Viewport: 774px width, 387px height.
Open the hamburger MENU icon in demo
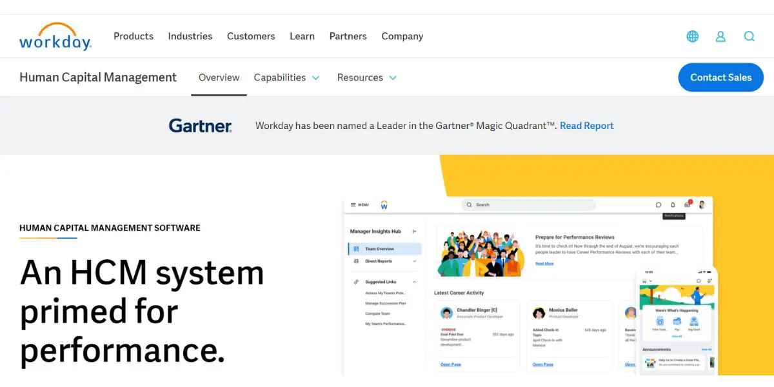(353, 205)
